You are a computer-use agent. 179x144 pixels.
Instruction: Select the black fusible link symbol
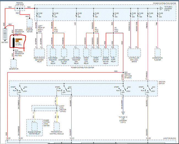pos(14,43)
